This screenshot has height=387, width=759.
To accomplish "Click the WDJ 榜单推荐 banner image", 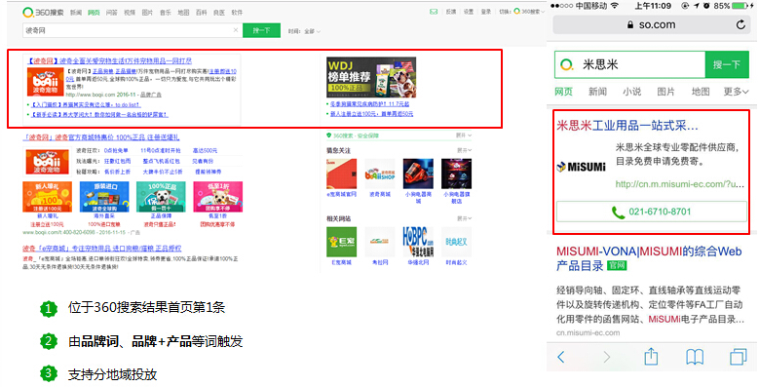I will pyautogui.click(x=371, y=77).
